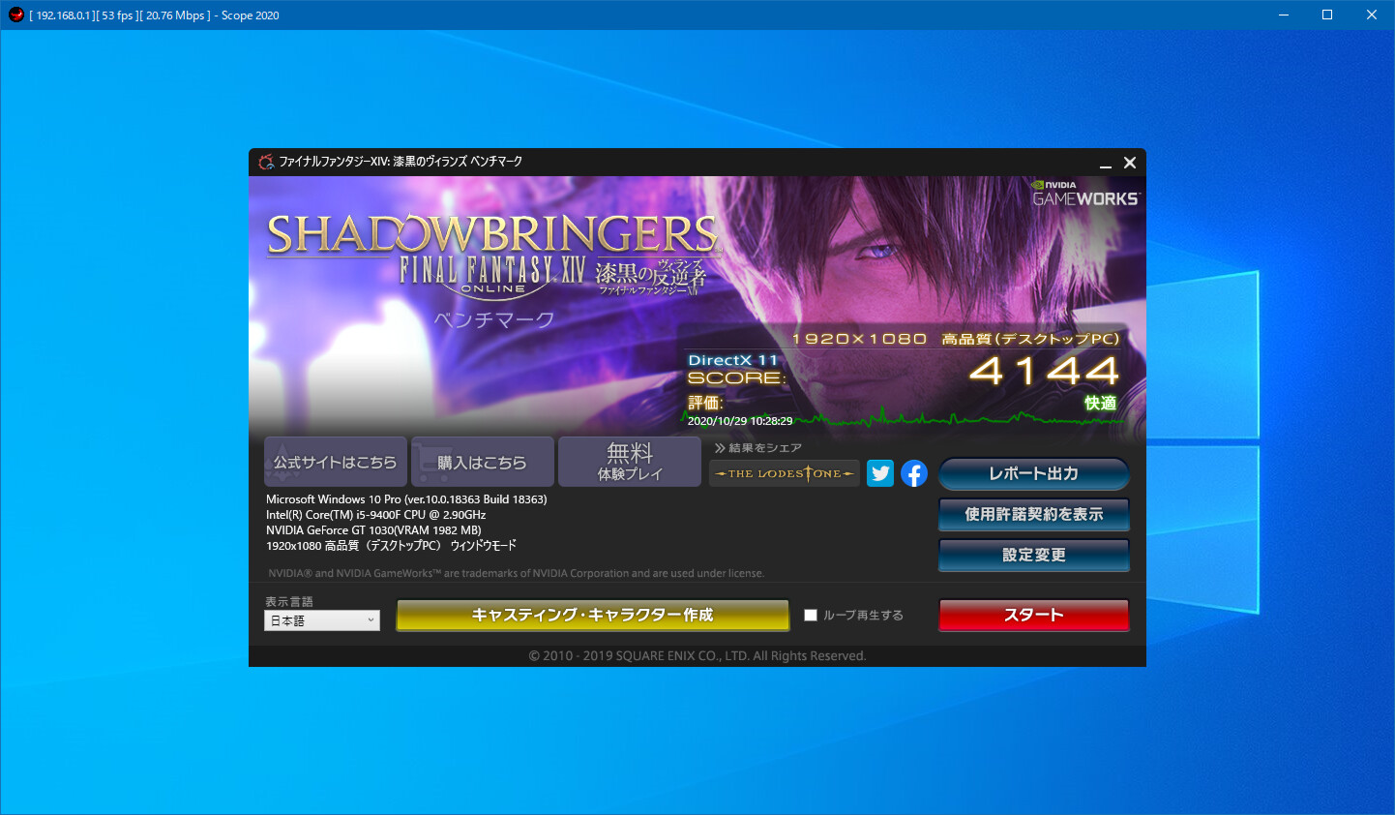1395x815 pixels.
Task: Minimize the Scope 2020 window
Action: pyautogui.click(x=1284, y=15)
